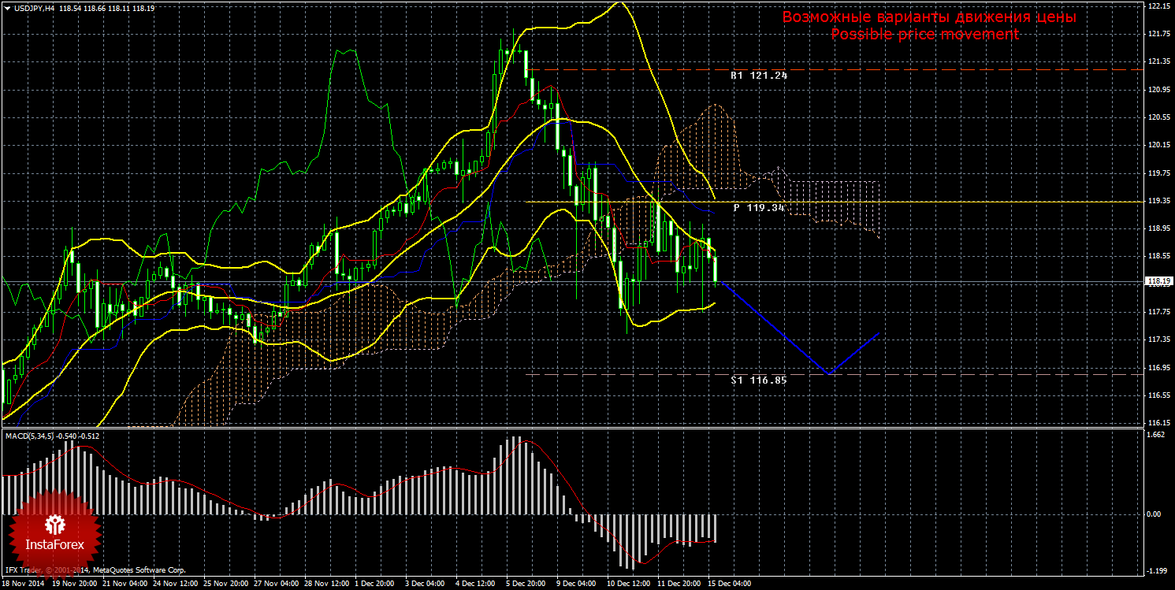Click the P 119.34 pivot label
1175x590 pixels.
[759, 208]
